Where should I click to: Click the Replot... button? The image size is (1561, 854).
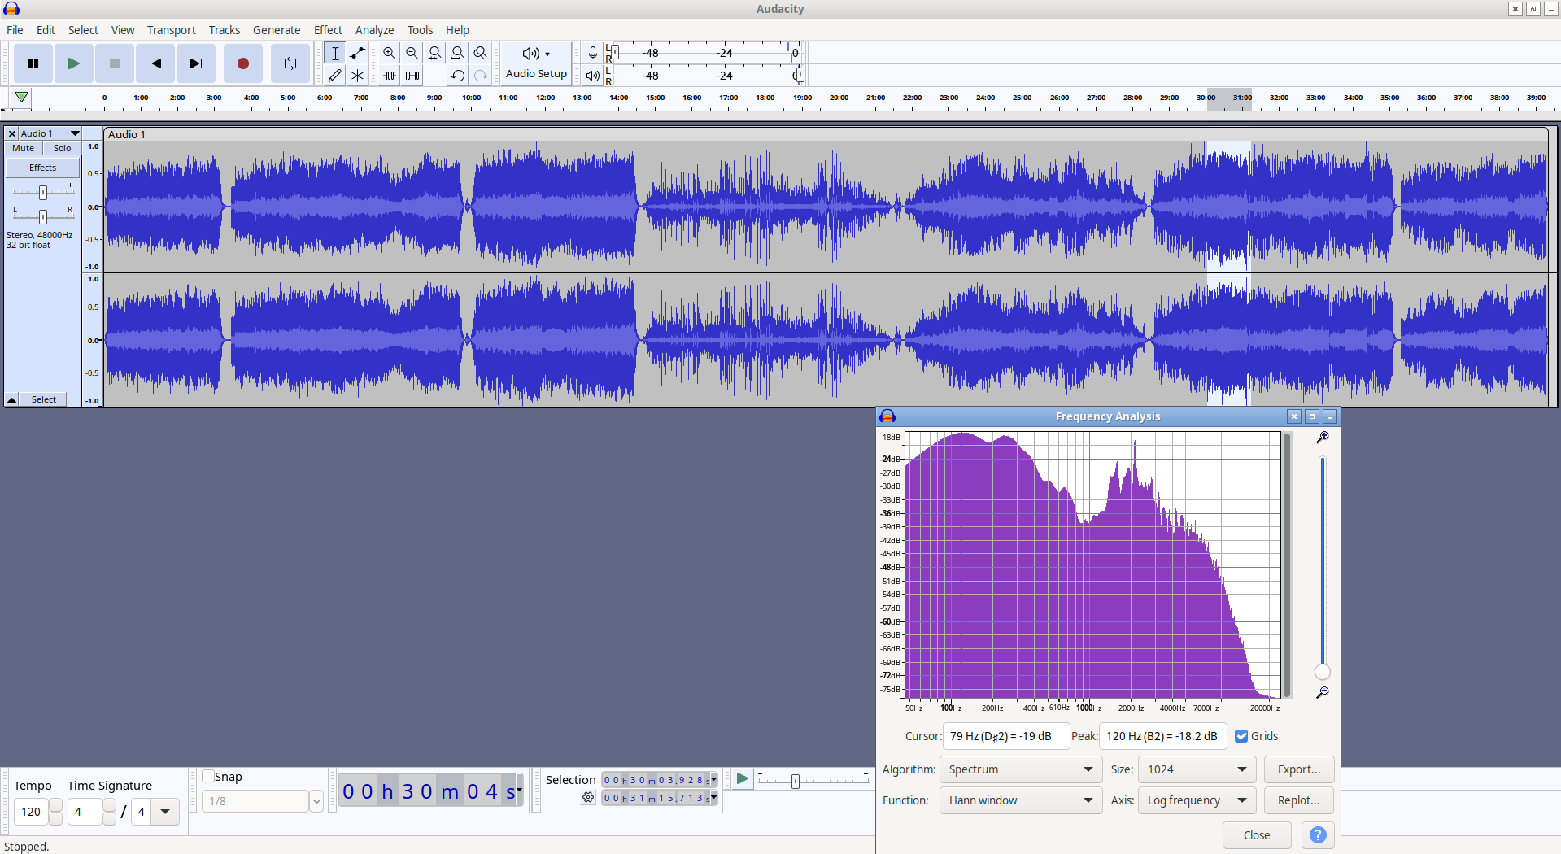point(1299,800)
